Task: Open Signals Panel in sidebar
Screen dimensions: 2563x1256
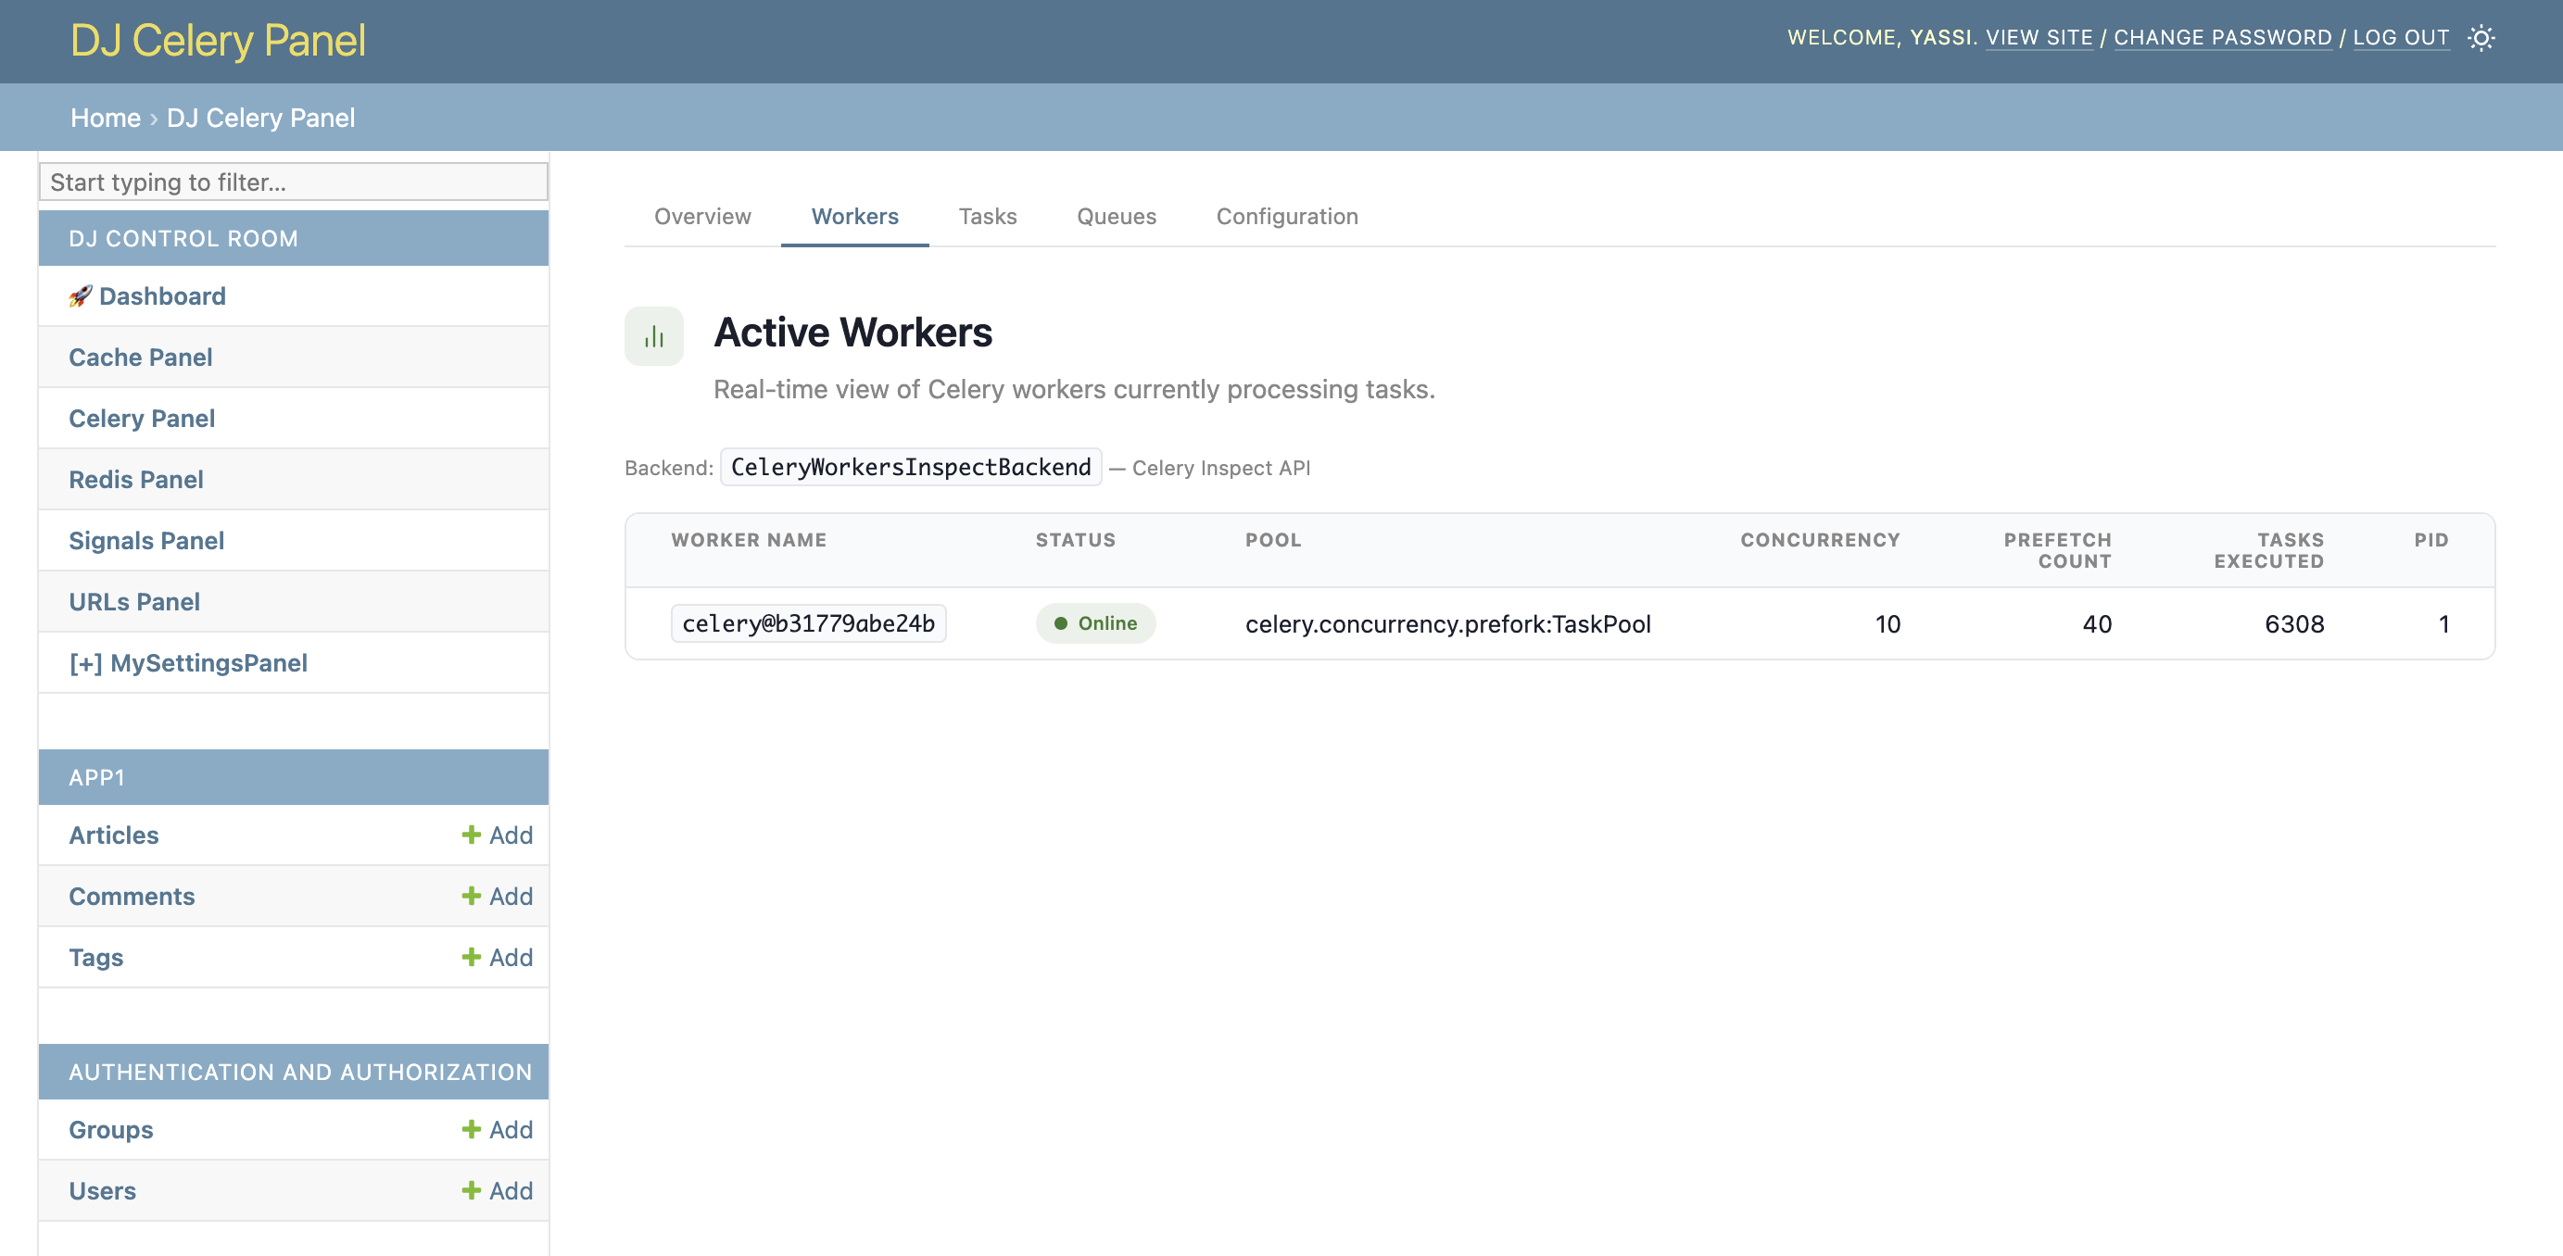Action: [x=146, y=541]
